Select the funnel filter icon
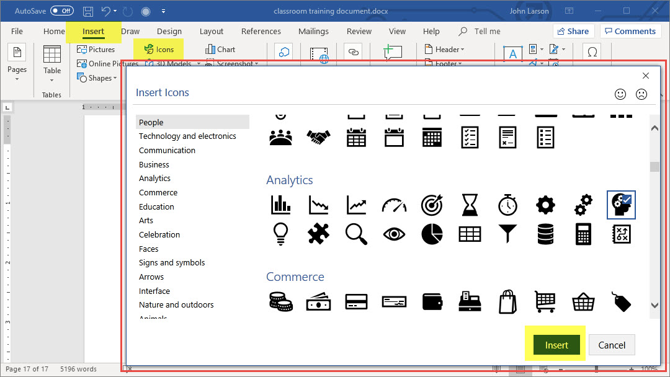Image resolution: width=670 pixels, height=377 pixels. click(507, 234)
